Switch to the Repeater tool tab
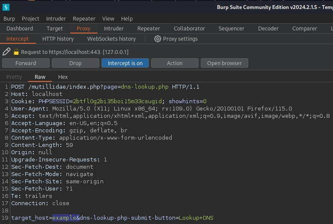This screenshot has width=333, height=224. point(149,29)
